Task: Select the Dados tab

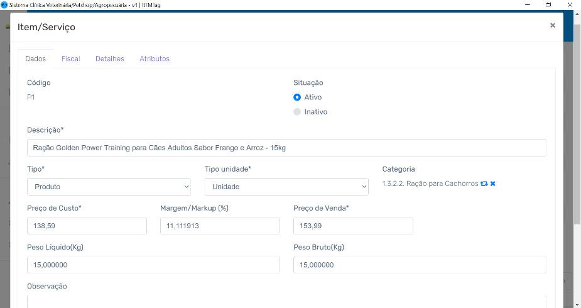Action: tap(36, 58)
